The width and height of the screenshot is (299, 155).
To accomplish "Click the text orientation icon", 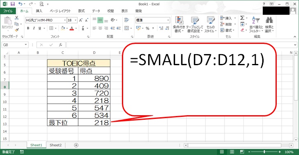I will [x=113, y=20].
